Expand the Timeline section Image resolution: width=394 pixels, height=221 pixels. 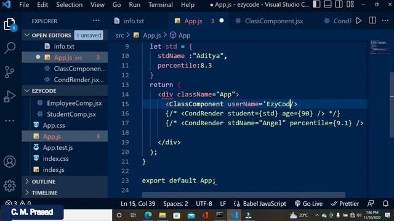pos(65,192)
